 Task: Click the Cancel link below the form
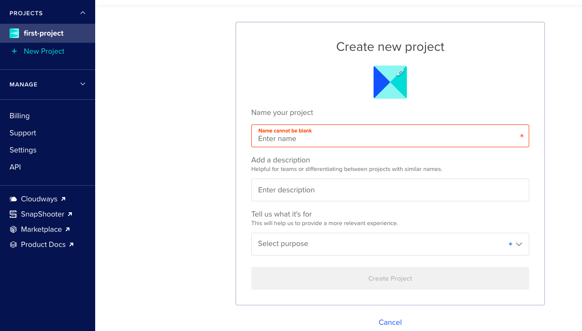(390, 322)
